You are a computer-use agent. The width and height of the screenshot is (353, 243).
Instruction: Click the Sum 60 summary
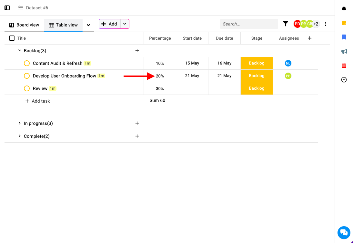tap(157, 100)
